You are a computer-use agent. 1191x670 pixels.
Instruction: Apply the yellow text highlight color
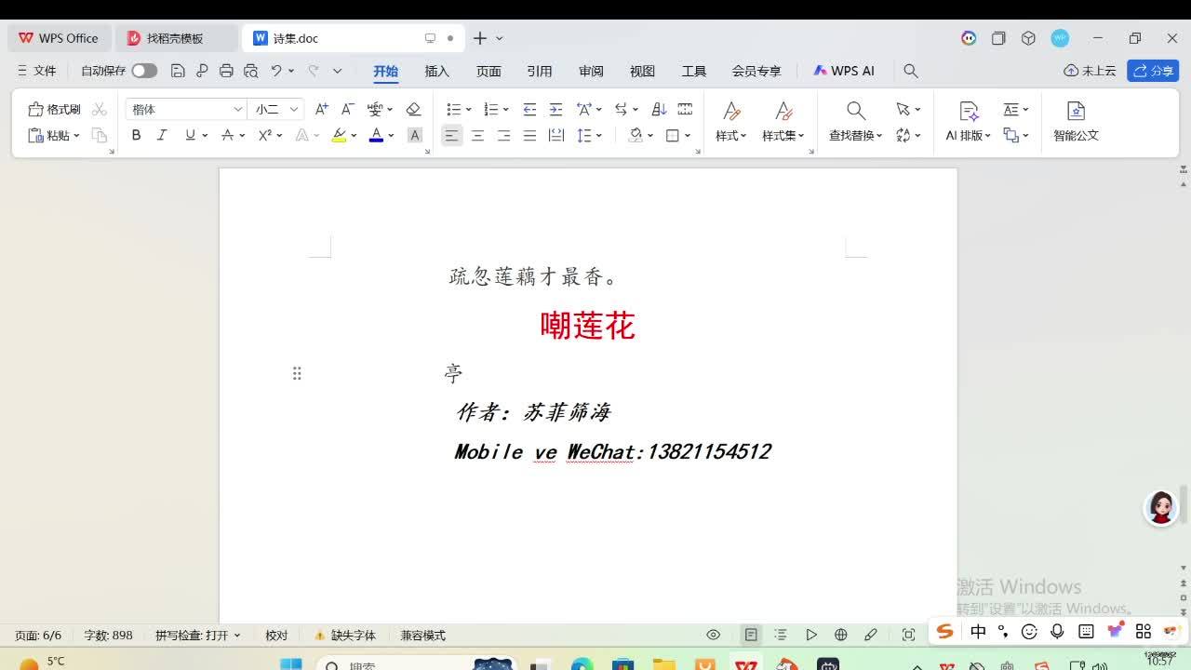[x=339, y=135]
